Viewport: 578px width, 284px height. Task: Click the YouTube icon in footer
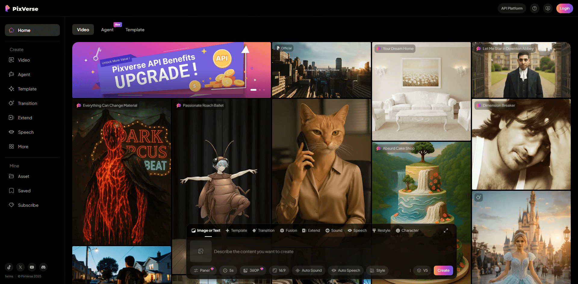[32, 267]
